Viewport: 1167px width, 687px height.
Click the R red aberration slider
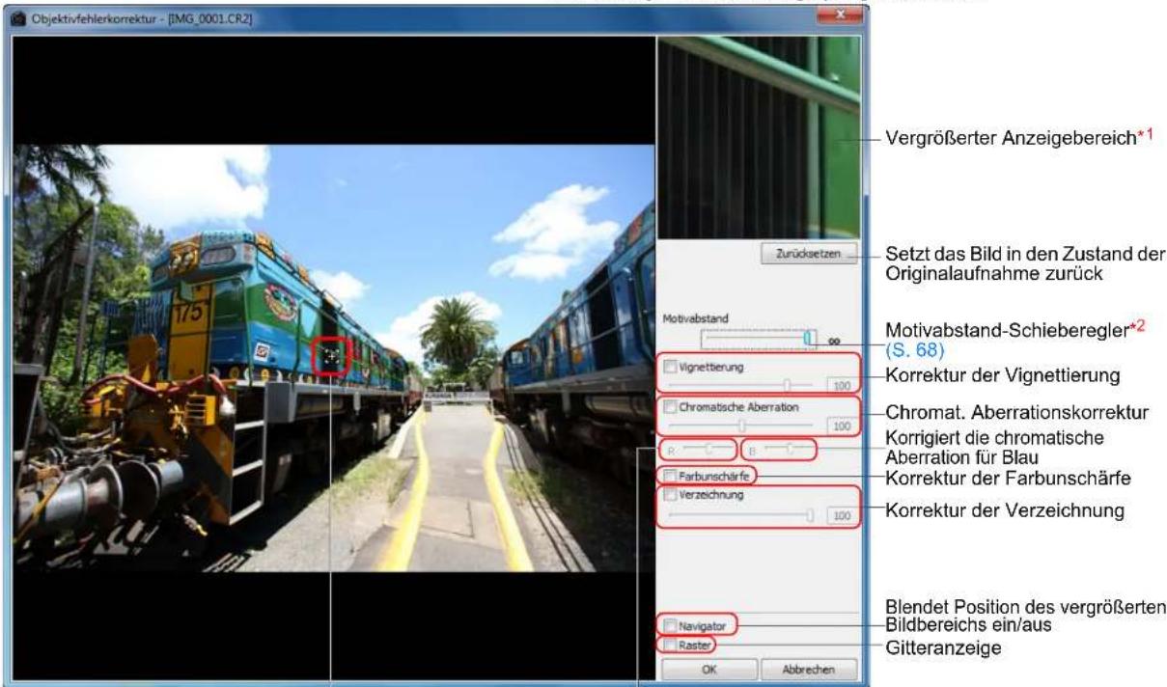point(709,450)
